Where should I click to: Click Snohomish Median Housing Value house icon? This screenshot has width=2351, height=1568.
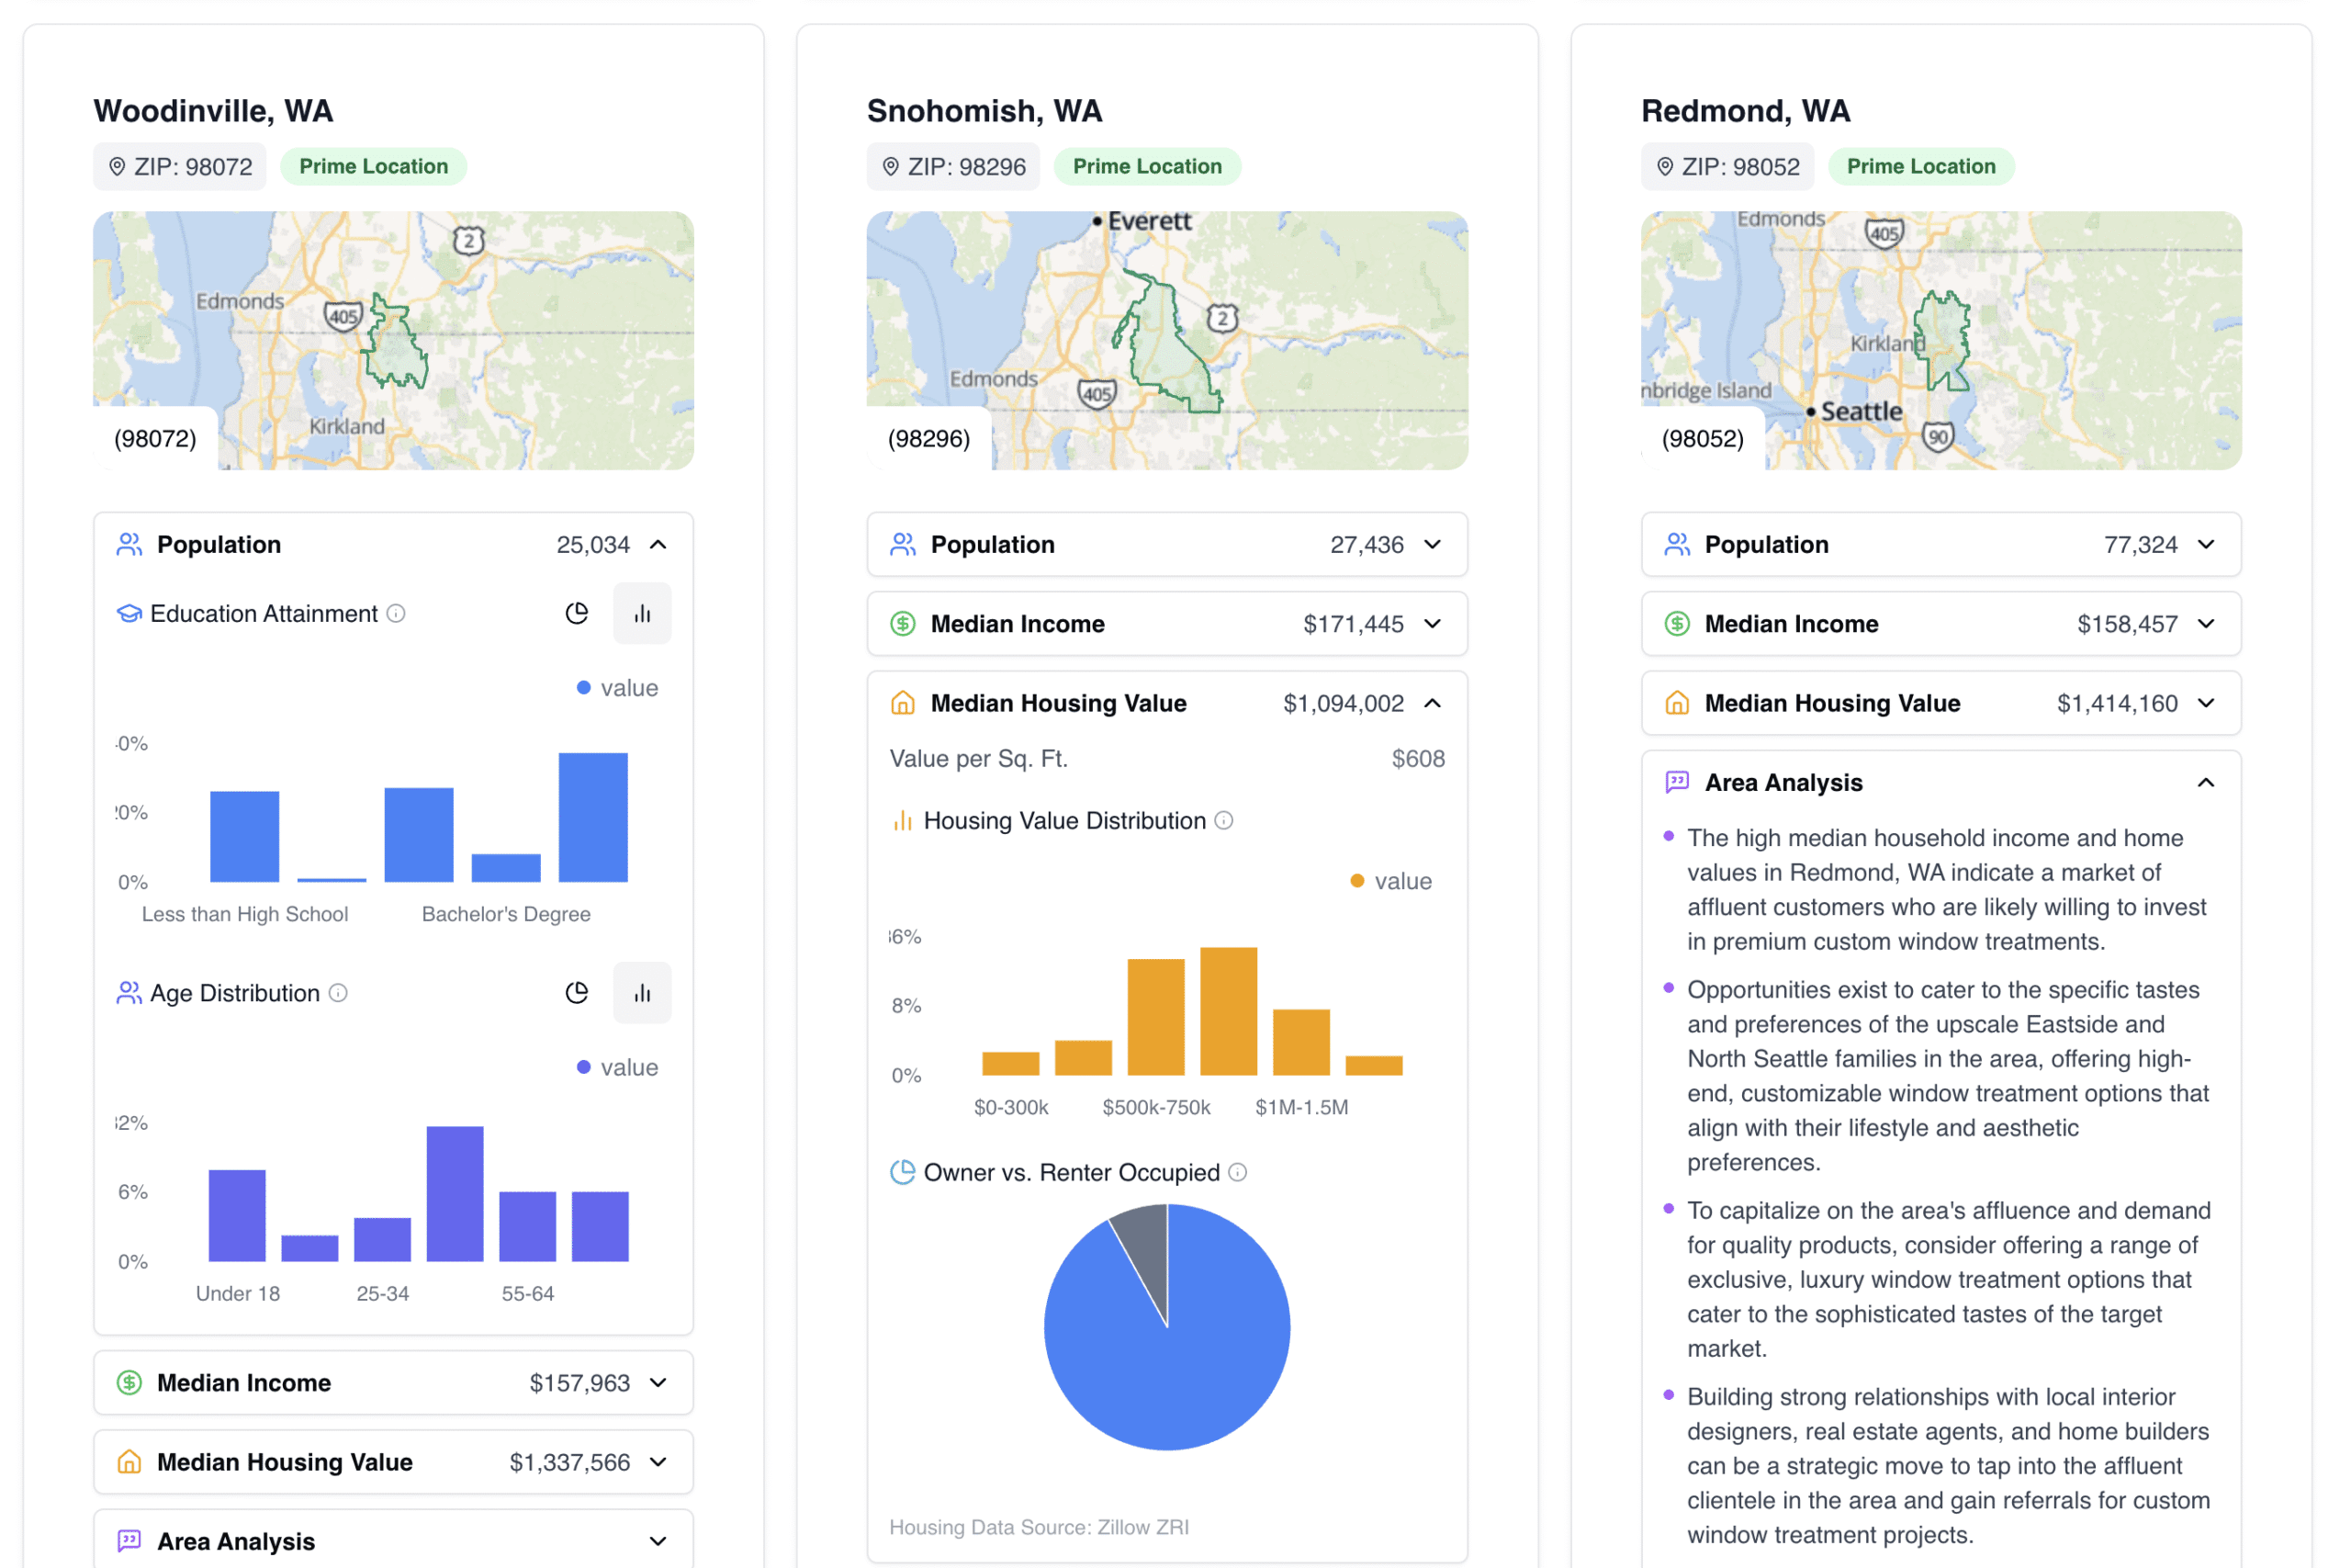click(x=904, y=703)
